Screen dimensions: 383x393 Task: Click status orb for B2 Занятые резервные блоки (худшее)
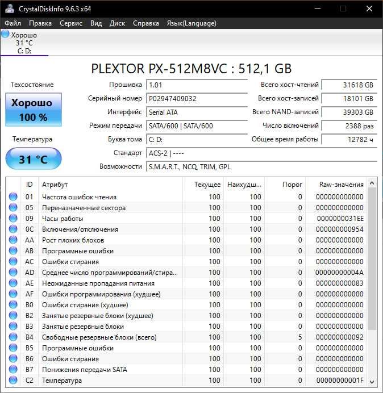pos(13,315)
